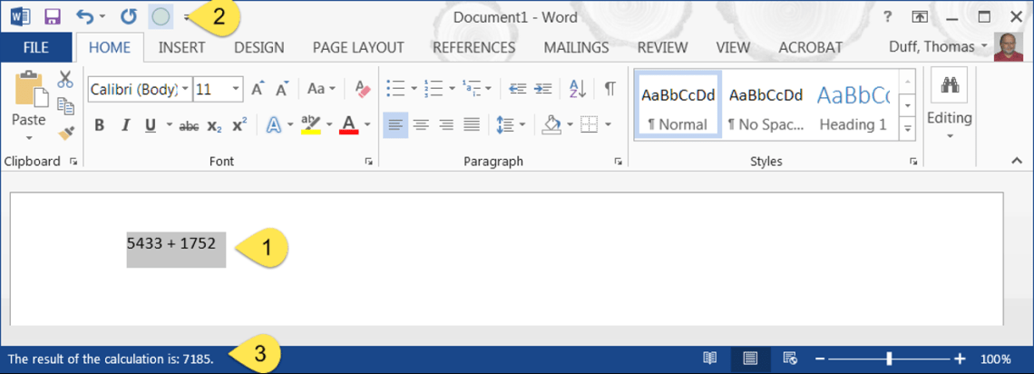Open the Underline style dropdown arrow

169,125
